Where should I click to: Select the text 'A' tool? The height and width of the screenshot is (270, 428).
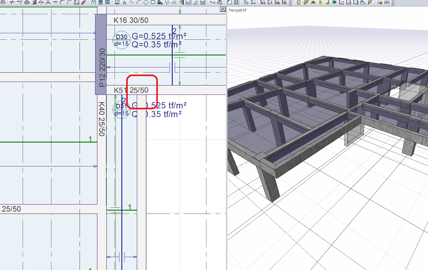click(125, 2)
